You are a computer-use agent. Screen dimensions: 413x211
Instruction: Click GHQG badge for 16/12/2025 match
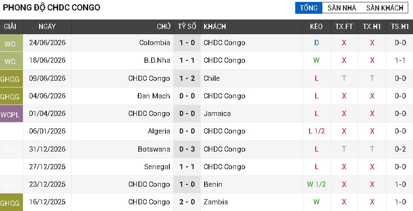coord(10,202)
